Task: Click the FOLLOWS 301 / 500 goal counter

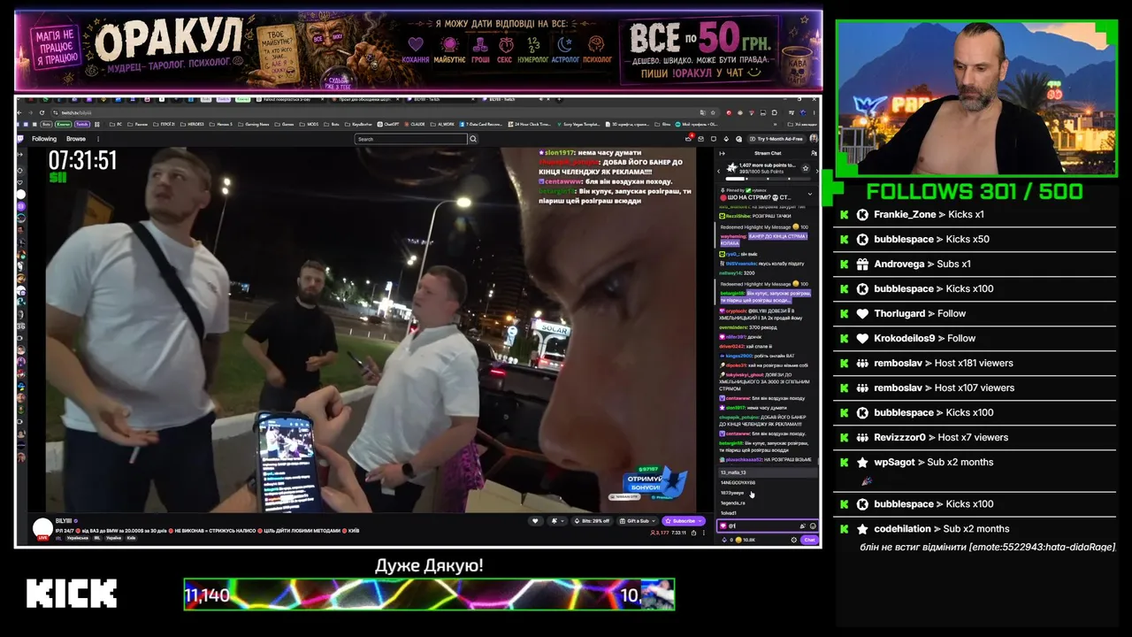Action: (x=975, y=191)
